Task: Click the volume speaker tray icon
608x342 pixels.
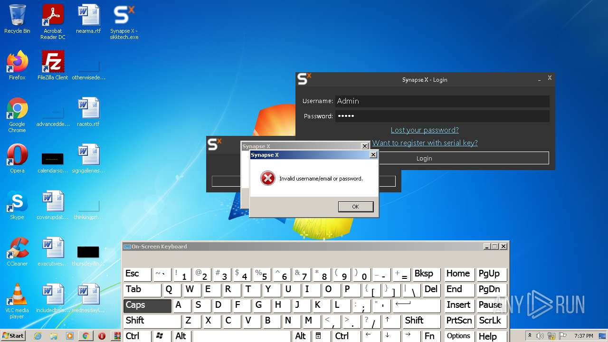Action: coord(540,336)
